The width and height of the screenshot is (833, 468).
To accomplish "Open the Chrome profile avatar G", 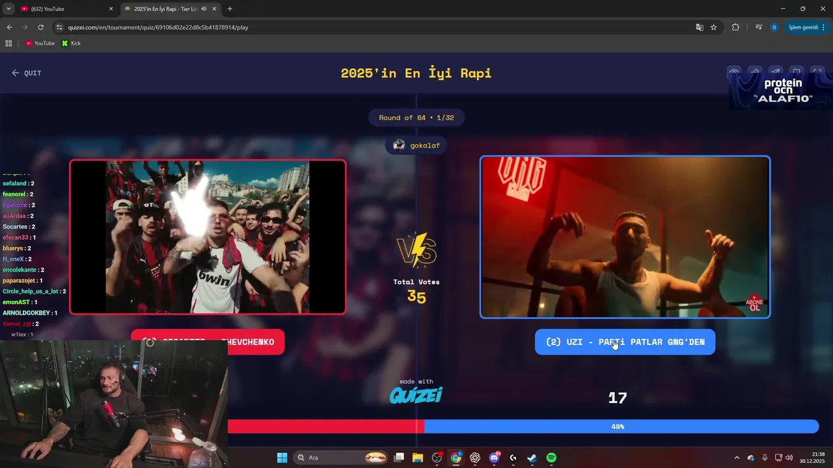I will (774, 27).
